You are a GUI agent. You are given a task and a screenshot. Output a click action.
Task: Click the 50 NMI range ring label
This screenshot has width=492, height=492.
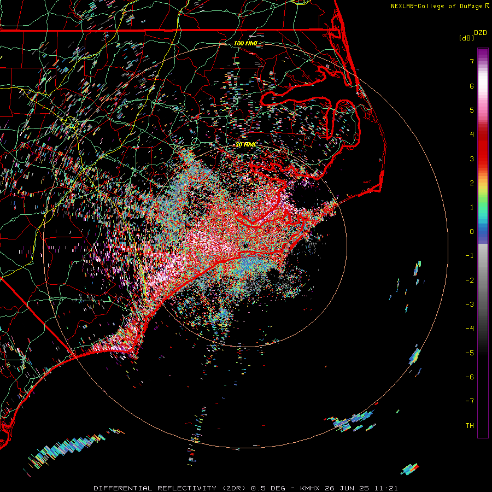(246, 144)
